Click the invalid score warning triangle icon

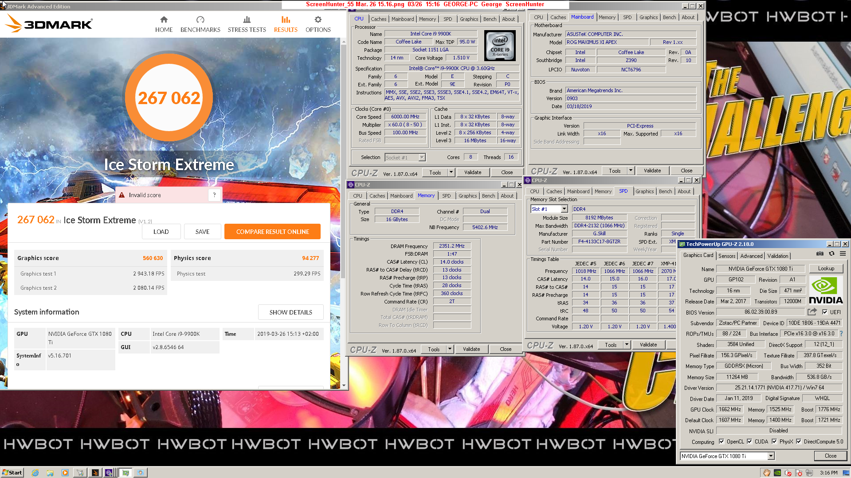(x=122, y=195)
